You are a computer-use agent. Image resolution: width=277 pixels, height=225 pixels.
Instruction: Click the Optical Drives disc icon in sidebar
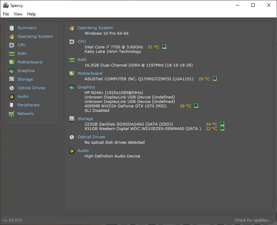click(x=12, y=88)
